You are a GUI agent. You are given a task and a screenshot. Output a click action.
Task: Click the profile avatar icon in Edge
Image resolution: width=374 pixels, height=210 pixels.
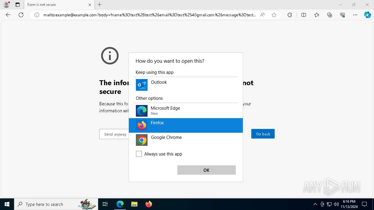point(6,4)
